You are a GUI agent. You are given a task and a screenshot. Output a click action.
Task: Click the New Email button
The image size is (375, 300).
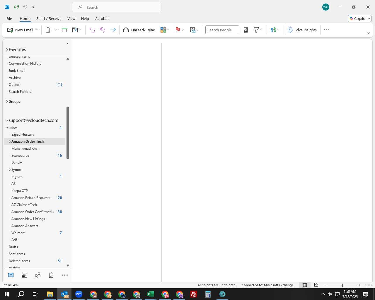point(20,30)
